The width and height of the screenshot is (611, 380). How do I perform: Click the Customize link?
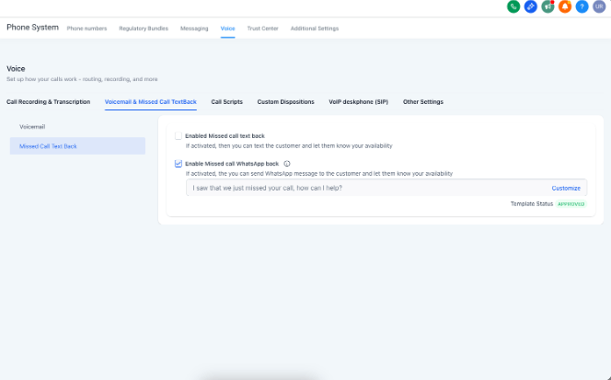(x=566, y=189)
